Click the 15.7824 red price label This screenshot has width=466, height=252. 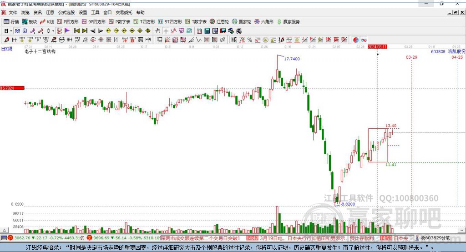(12, 88)
